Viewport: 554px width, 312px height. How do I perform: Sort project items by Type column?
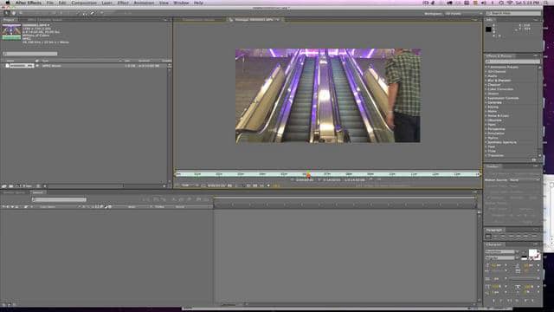[46, 61]
